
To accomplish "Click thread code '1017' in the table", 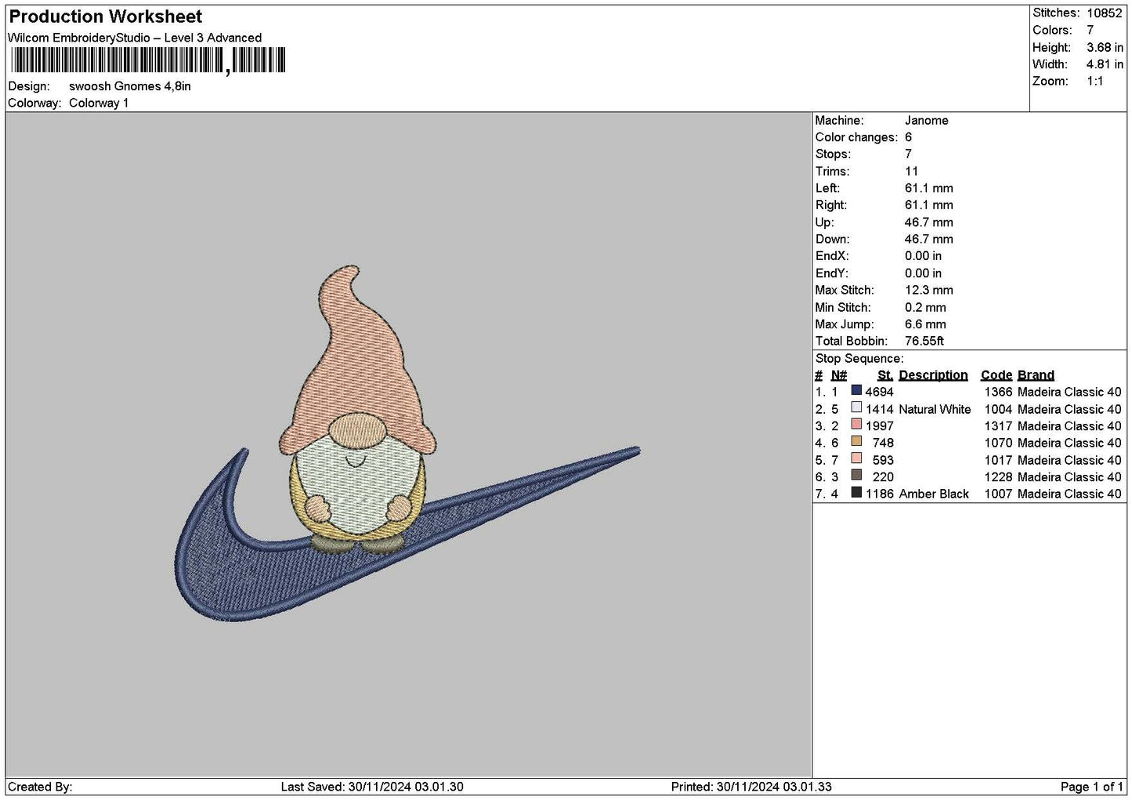I will [x=998, y=461].
